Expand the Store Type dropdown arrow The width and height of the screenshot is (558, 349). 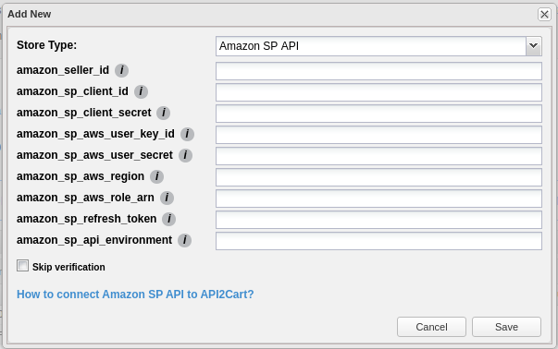[x=533, y=46]
